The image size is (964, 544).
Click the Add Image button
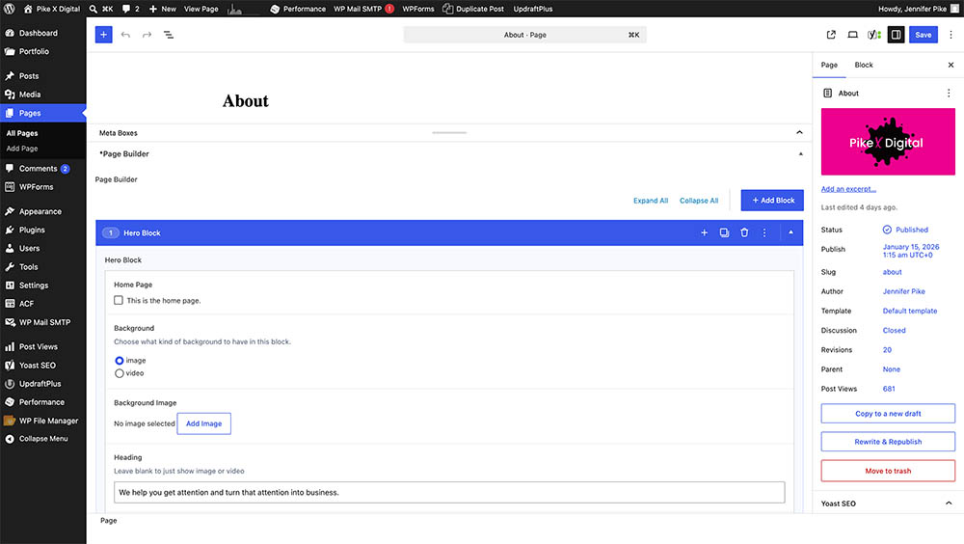pyautogui.click(x=203, y=423)
